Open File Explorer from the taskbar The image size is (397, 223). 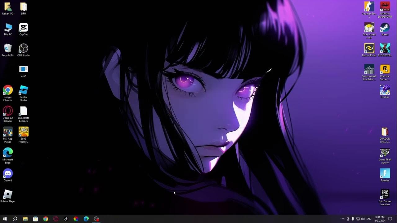click(25, 219)
